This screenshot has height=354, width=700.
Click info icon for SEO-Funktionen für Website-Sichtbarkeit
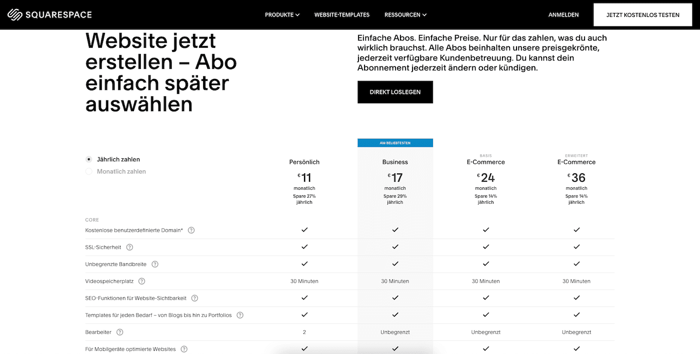click(194, 298)
